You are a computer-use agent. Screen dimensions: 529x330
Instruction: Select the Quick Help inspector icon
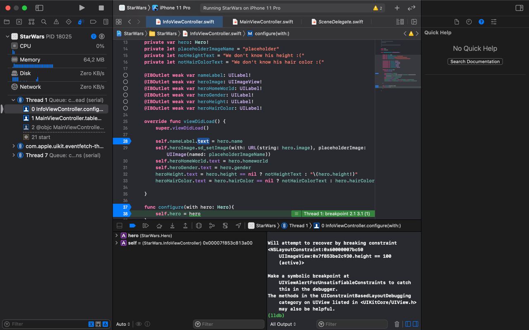click(481, 22)
